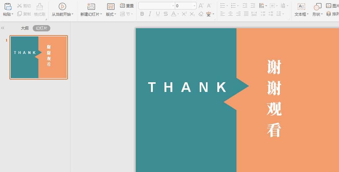The width and height of the screenshot is (339, 172).
Task: Toggle align text right
Action: pos(238,14)
